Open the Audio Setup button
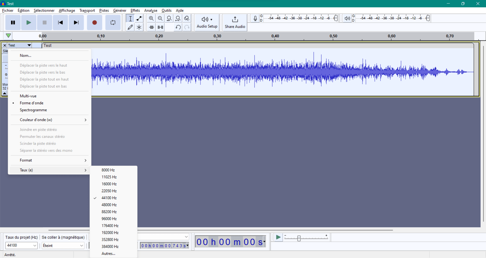 207,23
